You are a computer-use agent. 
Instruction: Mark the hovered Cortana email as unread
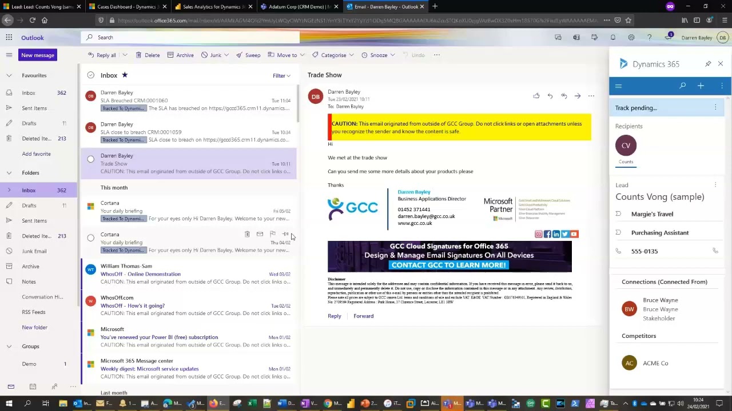coord(260,234)
